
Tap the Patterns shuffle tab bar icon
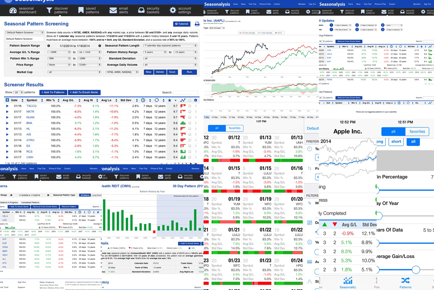[x=405, y=280]
